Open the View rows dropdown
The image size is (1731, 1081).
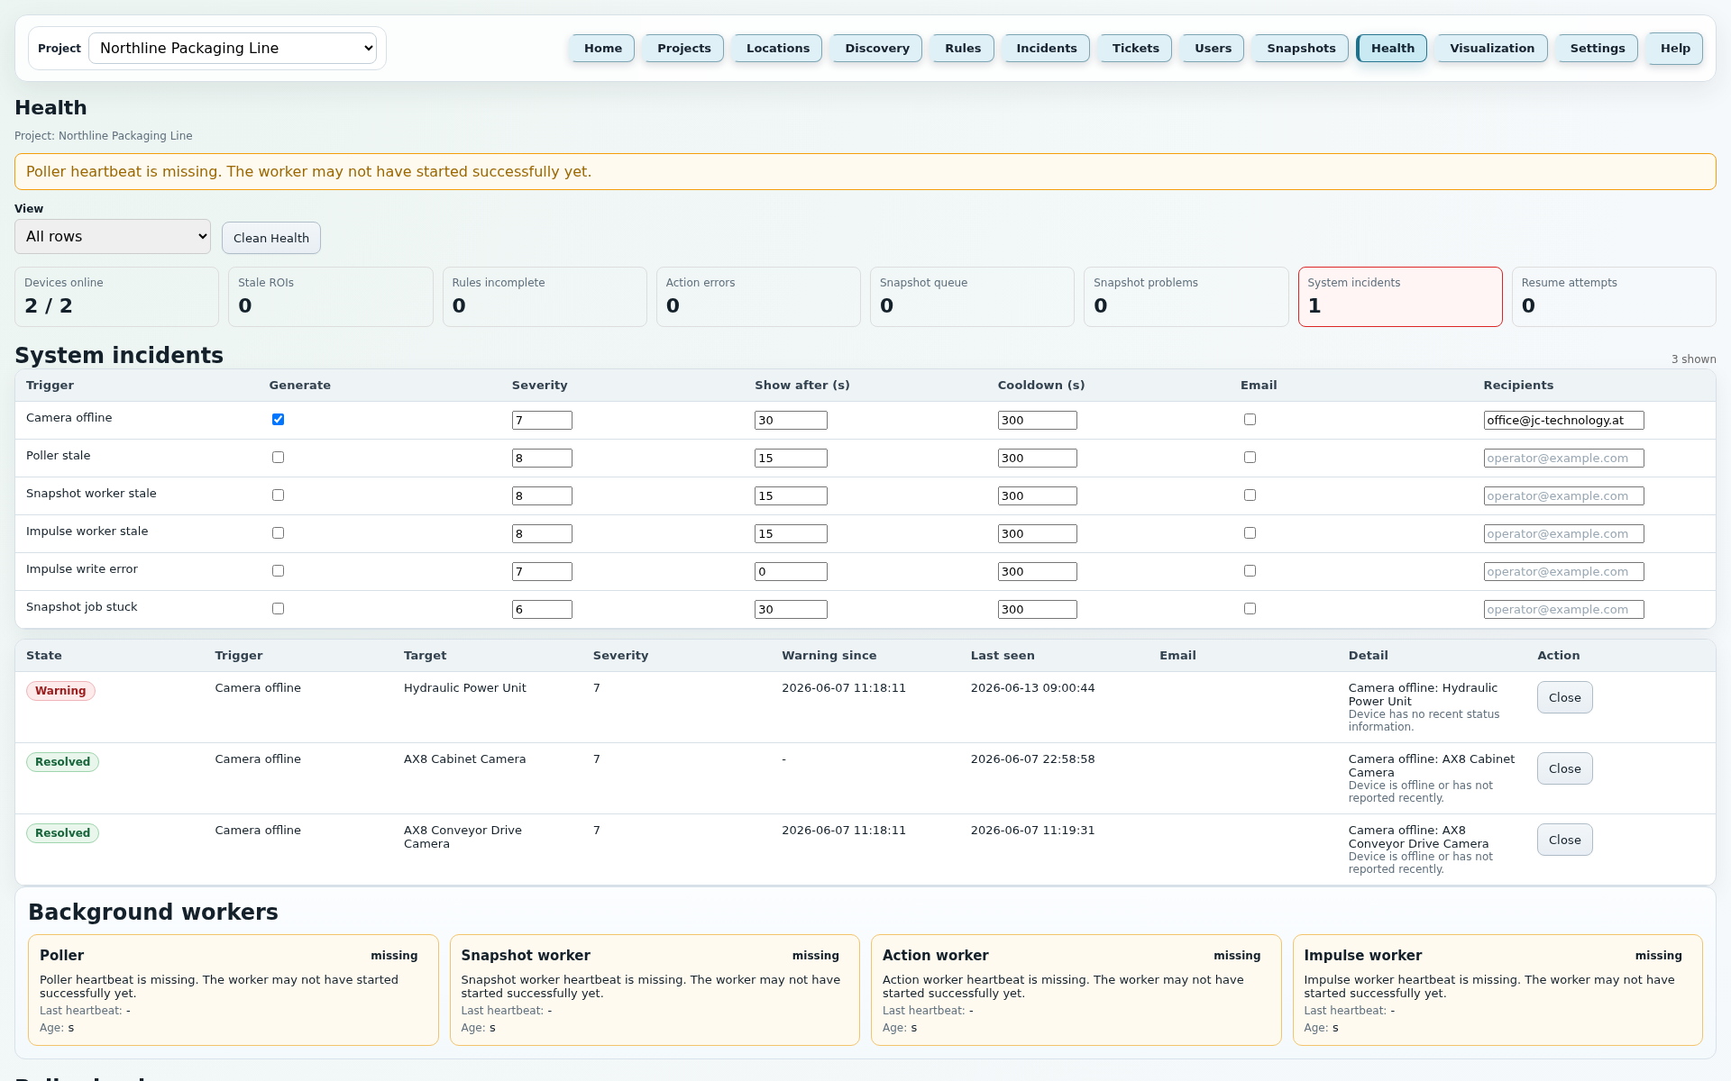tap(113, 236)
